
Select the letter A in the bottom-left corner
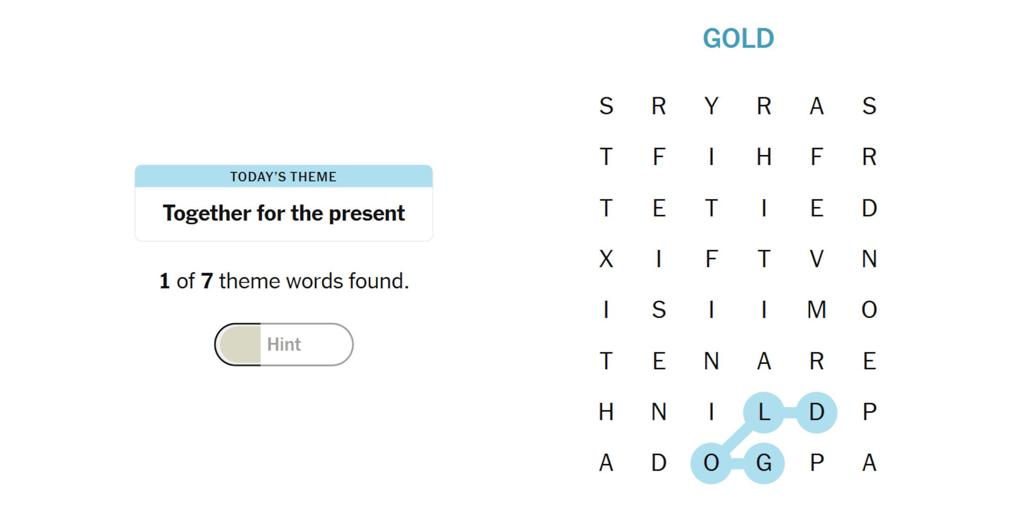(606, 463)
